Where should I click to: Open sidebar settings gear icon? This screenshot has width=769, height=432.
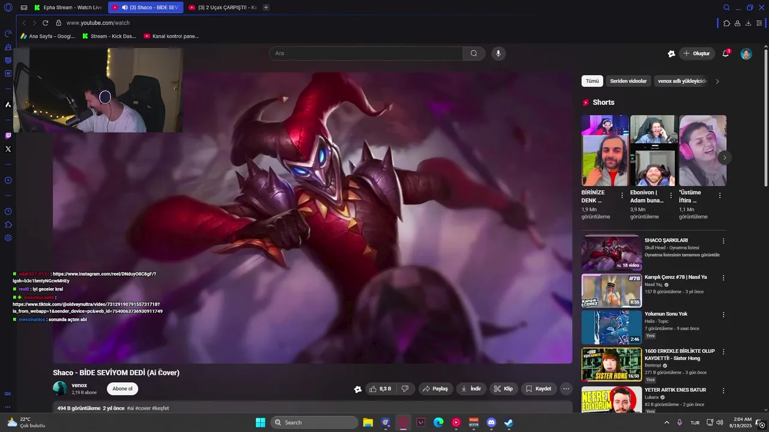[8, 238]
